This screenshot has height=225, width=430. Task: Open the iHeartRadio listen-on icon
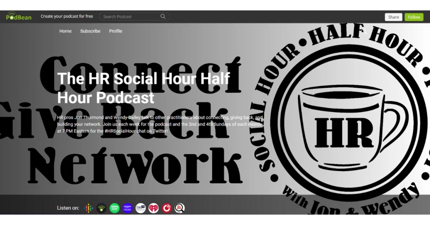tap(154, 208)
